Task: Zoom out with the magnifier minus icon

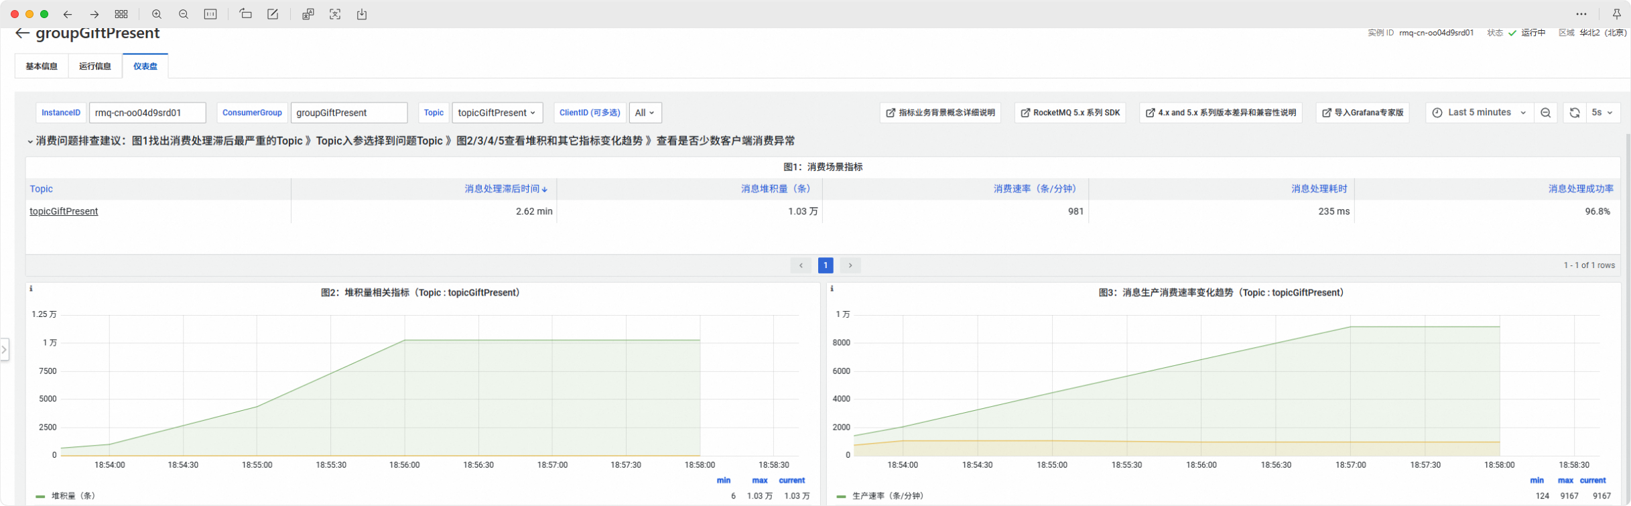Action: tap(184, 14)
